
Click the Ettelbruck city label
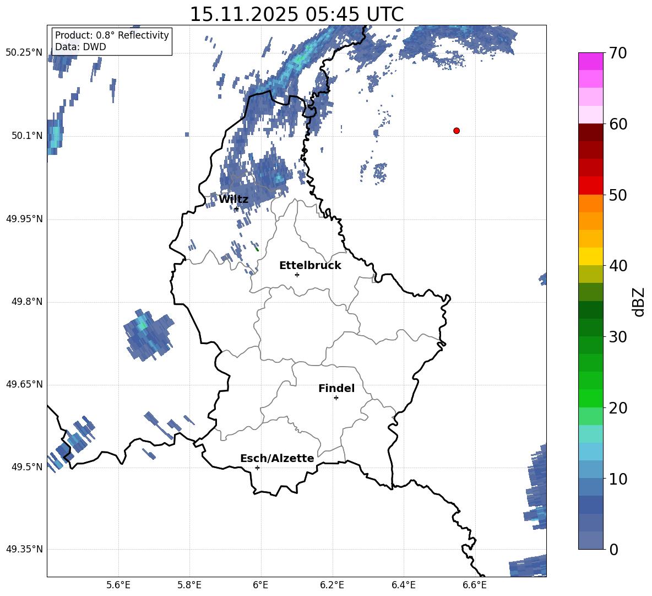tap(310, 266)
